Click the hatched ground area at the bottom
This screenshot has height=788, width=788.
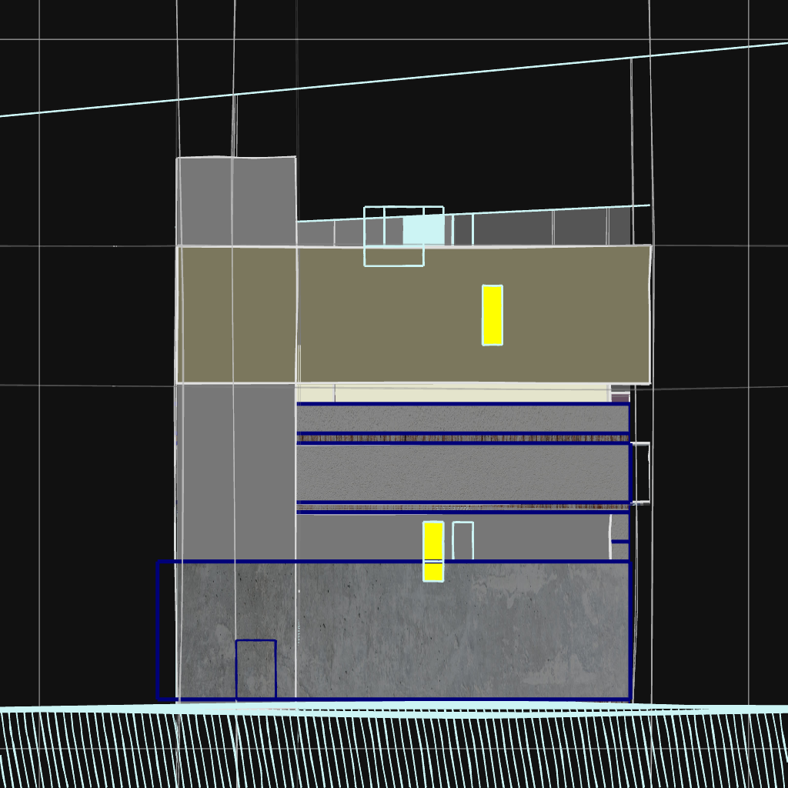[385, 750]
